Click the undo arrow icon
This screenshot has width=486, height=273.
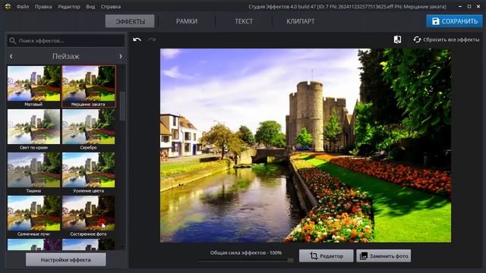pyautogui.click(x=137, y=39)
